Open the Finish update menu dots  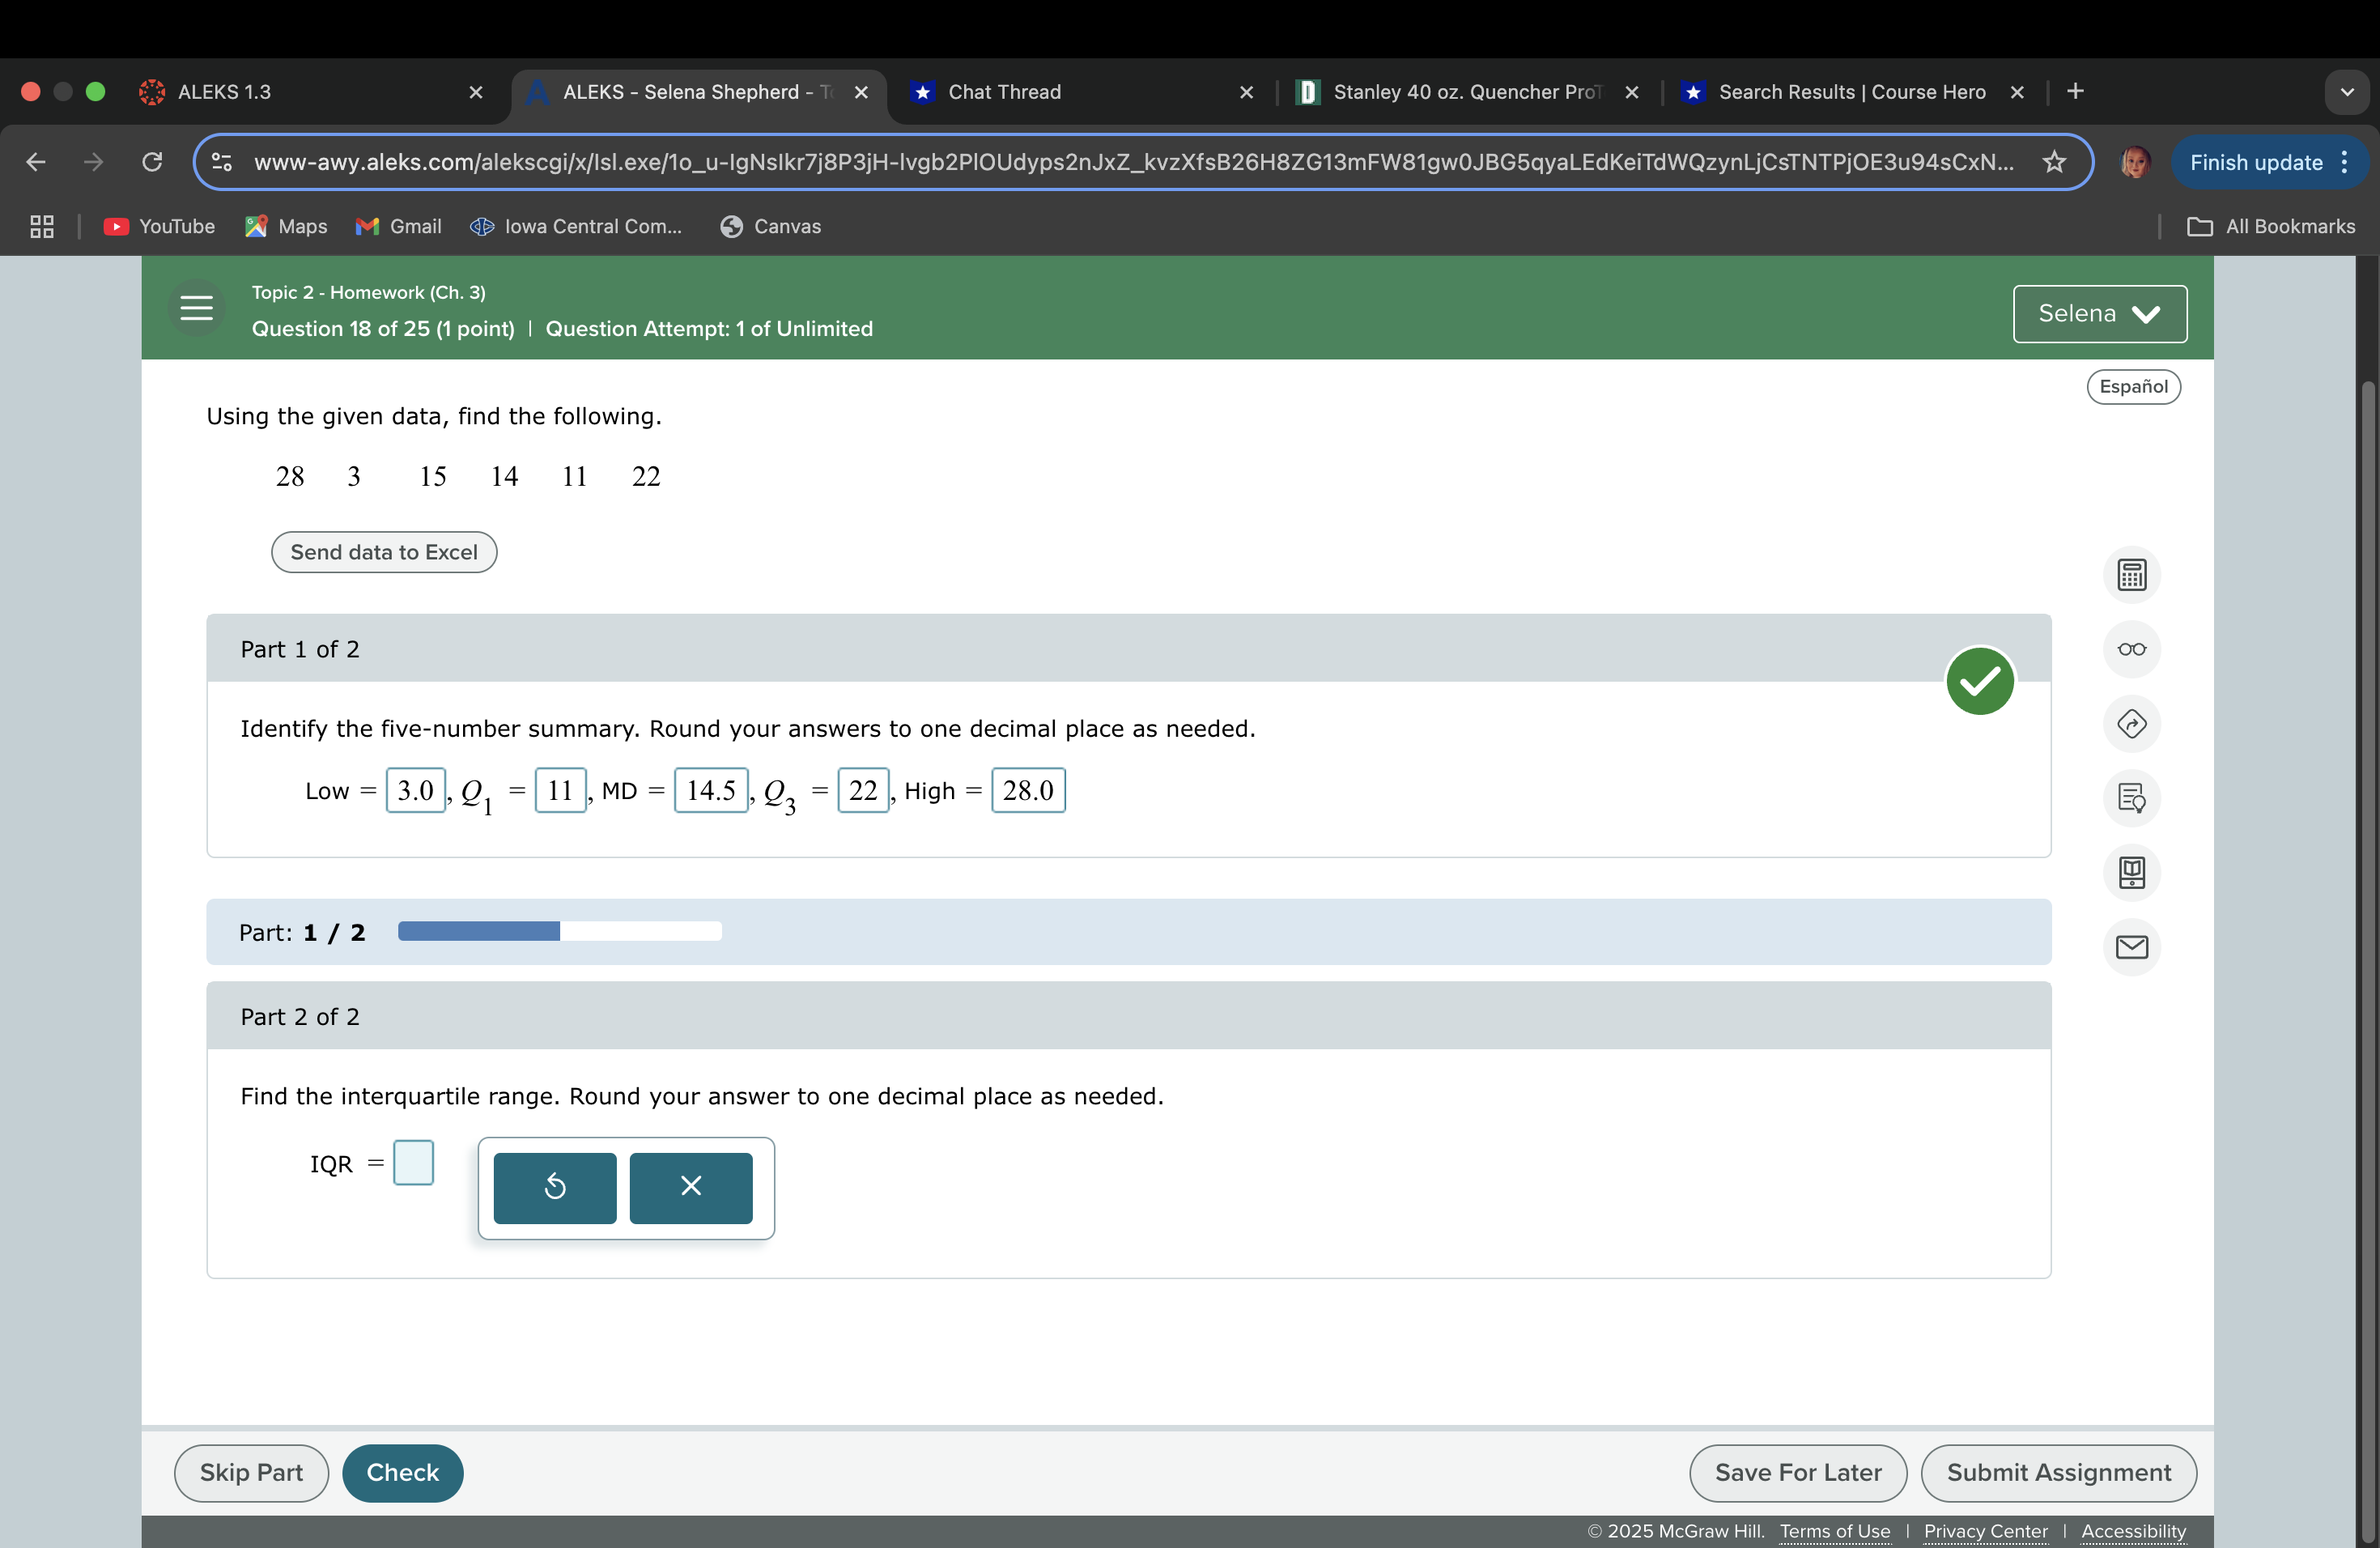point(2344,162)
